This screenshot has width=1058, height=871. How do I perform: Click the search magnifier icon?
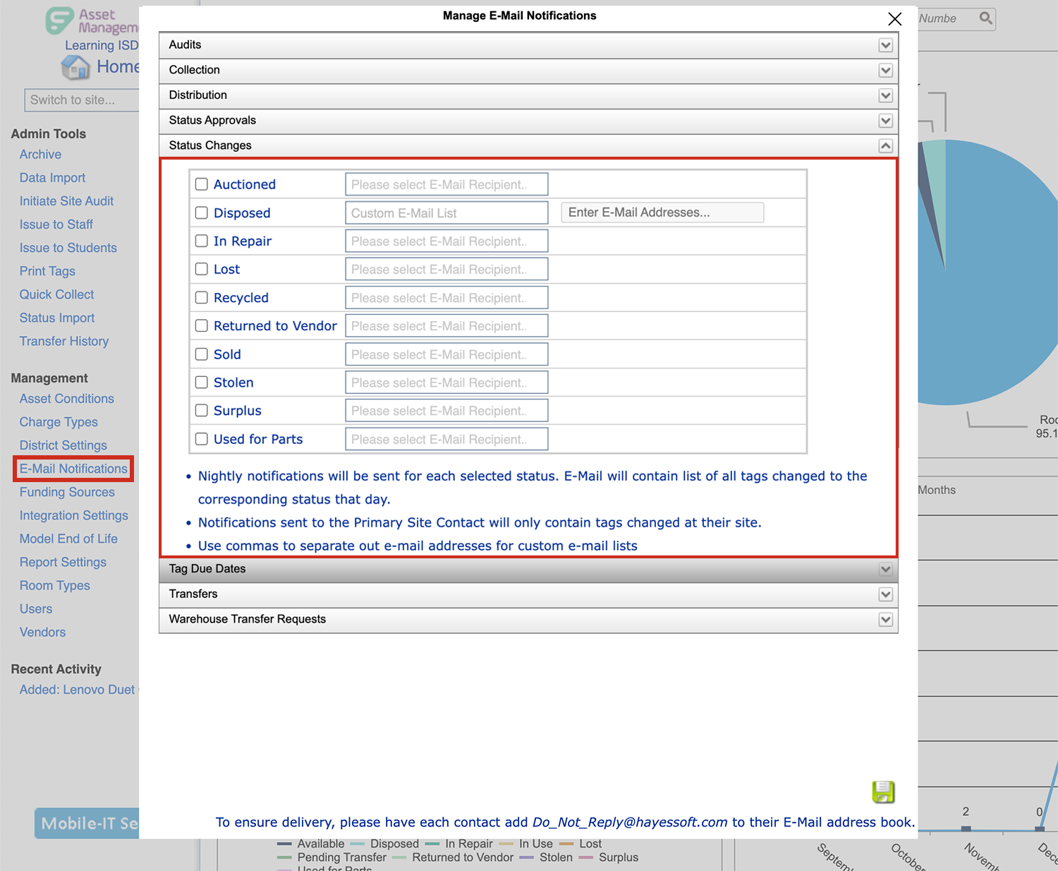coord(986,18)
